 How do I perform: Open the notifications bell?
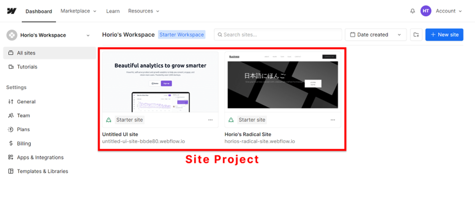413,11
